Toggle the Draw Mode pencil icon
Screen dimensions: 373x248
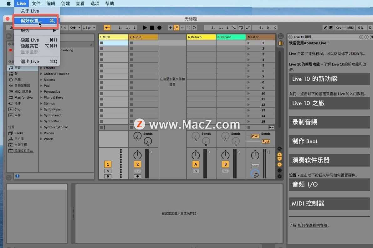pyautogui.click(x=325, y=28)
